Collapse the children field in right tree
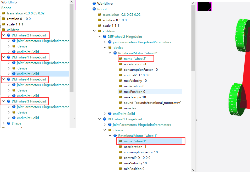This screenshot has height=173, width=250. 94,31
